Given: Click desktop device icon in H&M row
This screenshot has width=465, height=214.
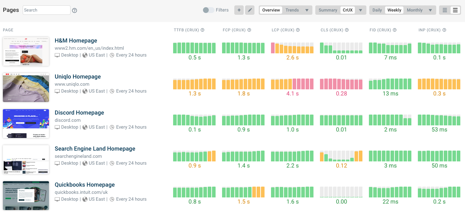Looking at the screenshot, I should coord(57,55).
